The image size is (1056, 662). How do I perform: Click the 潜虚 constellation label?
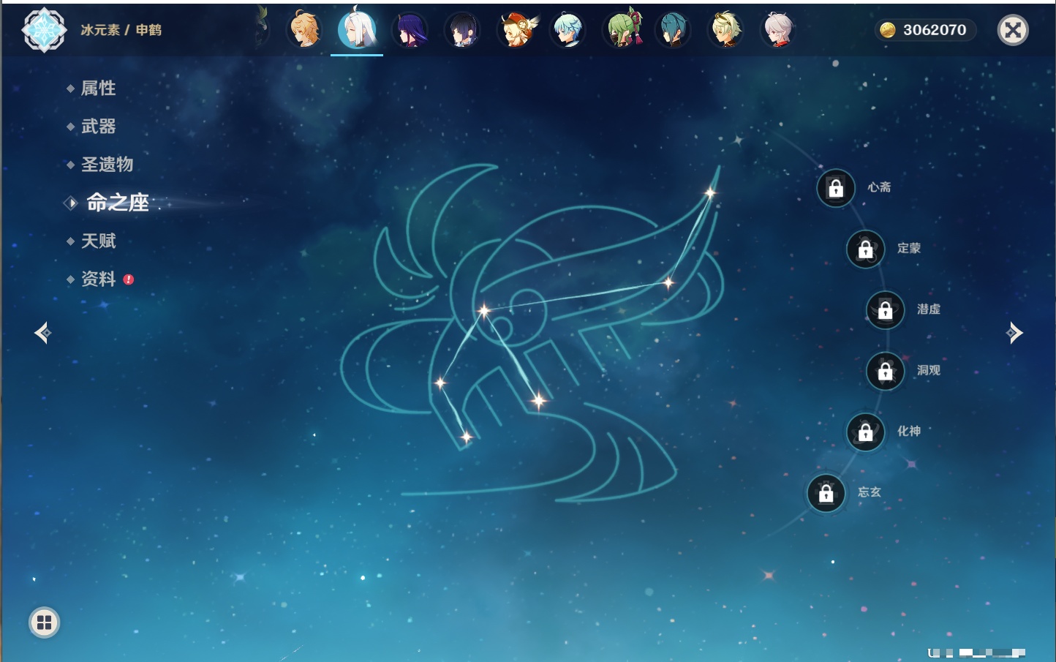click(x=929, y=309)
